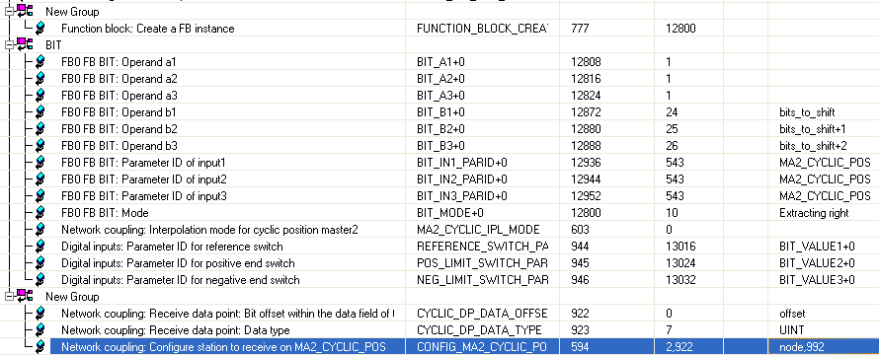Collapse the BIT group

click(x=9, y=44)
